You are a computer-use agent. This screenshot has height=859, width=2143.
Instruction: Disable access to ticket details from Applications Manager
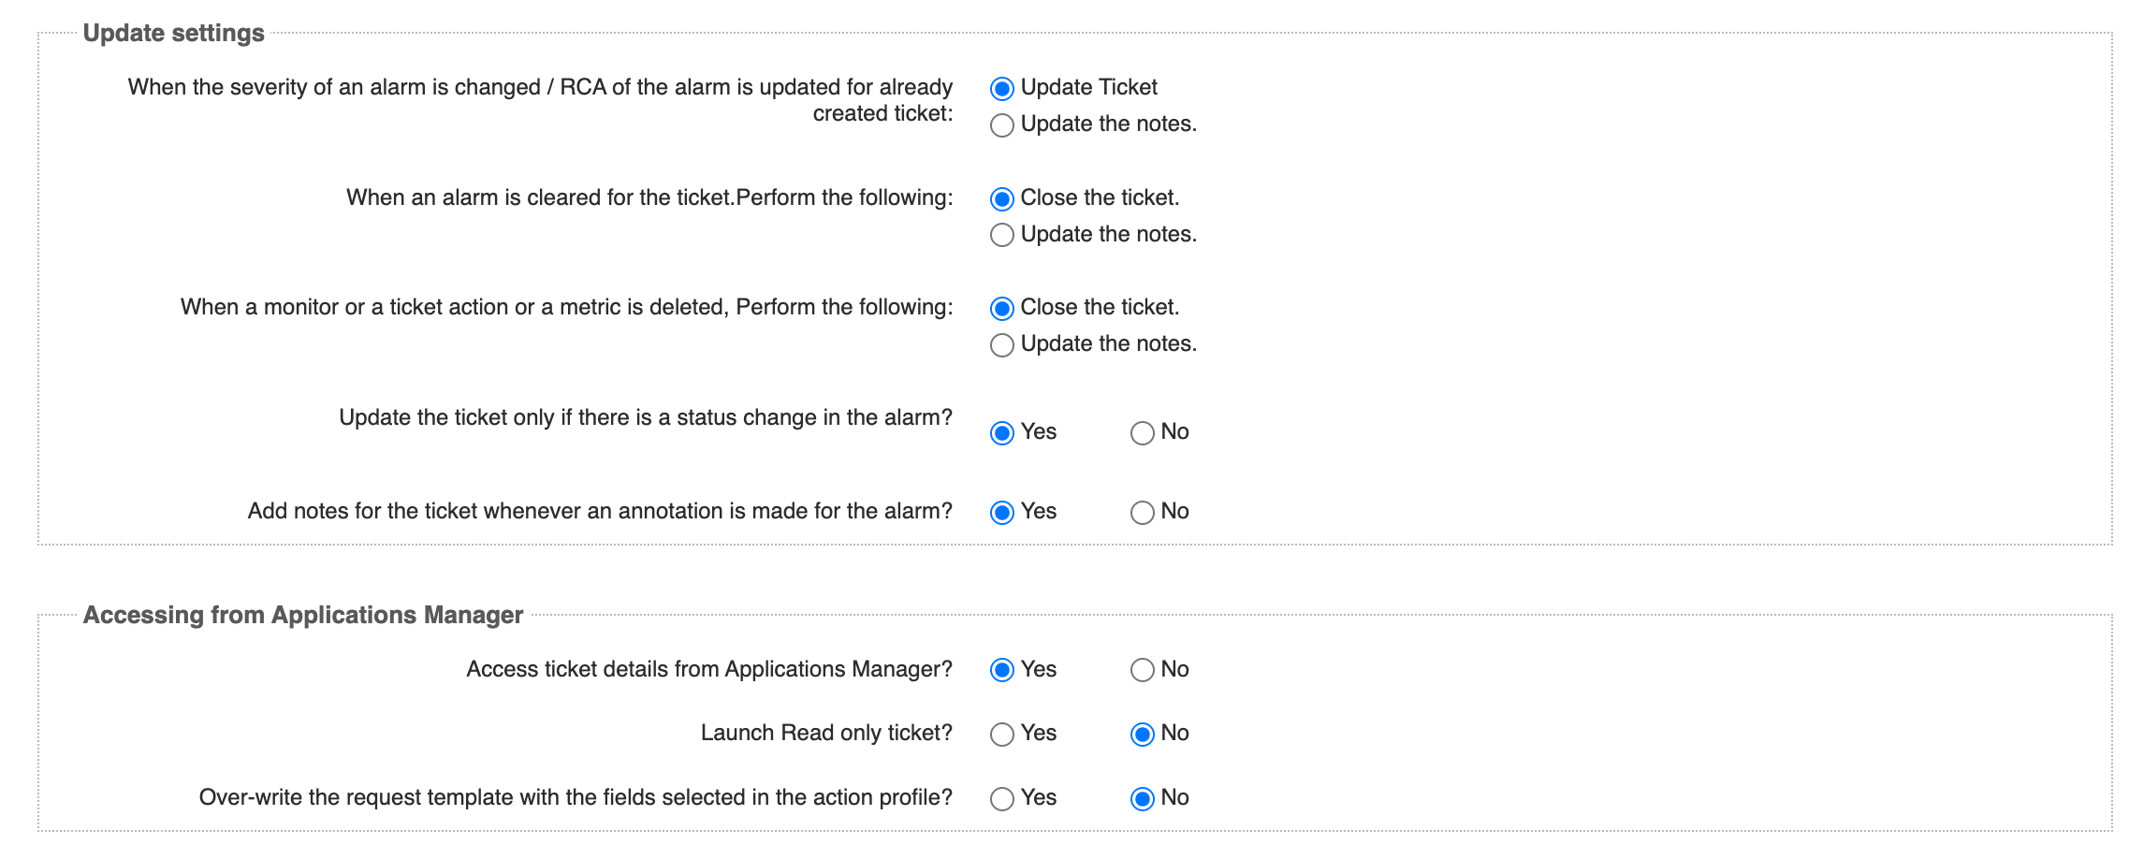pos(1142,670)
